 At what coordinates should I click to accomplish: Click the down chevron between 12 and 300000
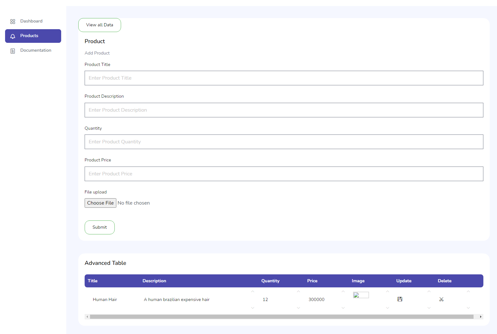click(x=298, y=308)
